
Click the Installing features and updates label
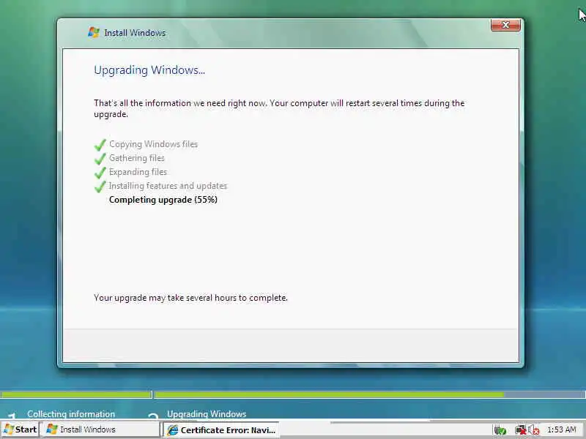coord(168,186)
